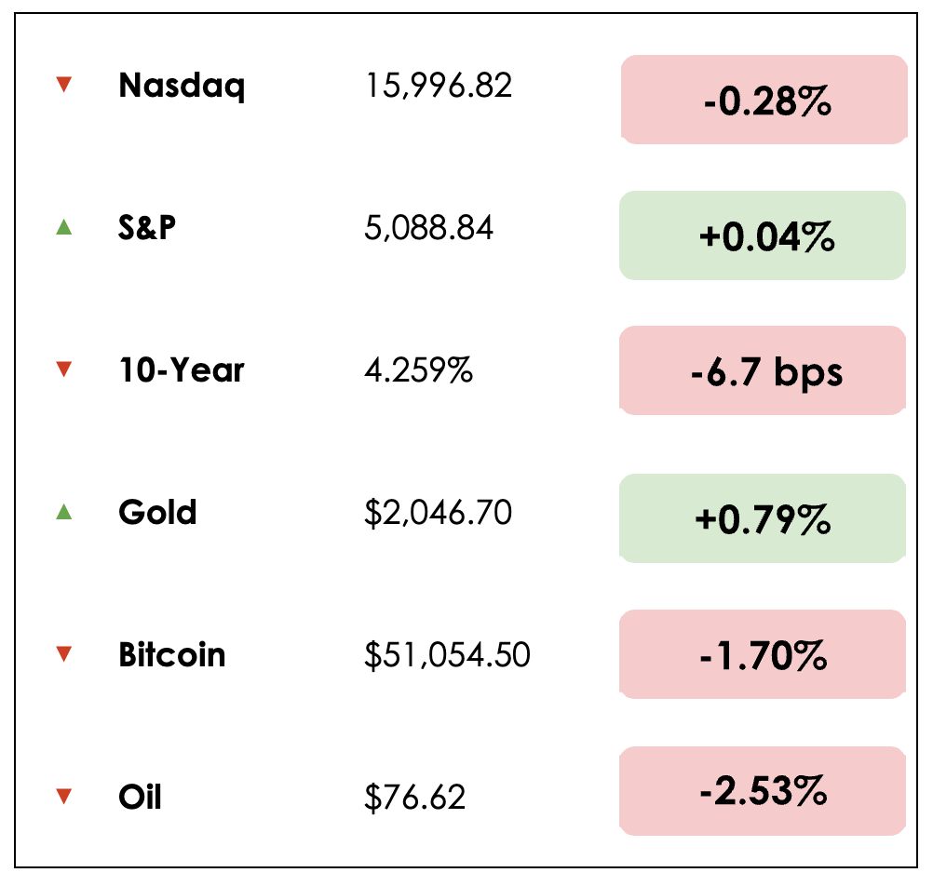The width and height of the screenshot is (933, 886).
Task: Click the +0.04% S&P change badge
Action: [x=764, y=235]
